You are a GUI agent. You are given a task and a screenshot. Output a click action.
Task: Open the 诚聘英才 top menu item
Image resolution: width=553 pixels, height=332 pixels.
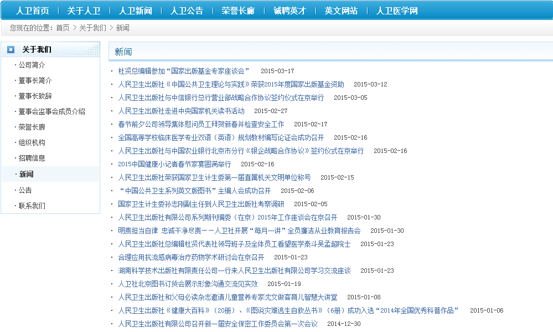(x=290, y=11)
